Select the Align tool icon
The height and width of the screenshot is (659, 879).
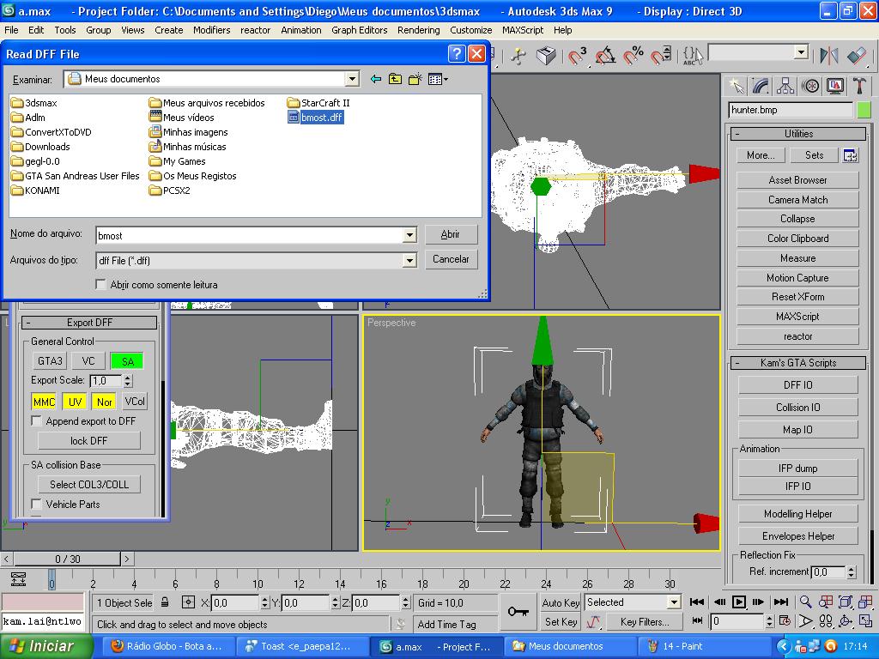[858, 56]
